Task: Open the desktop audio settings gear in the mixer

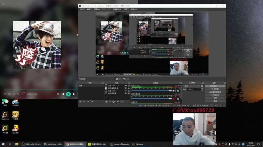Action: point(178,90)
